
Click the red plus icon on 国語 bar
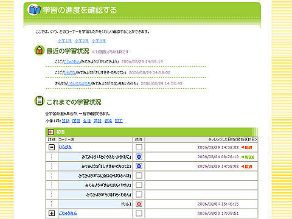point(50,132)
